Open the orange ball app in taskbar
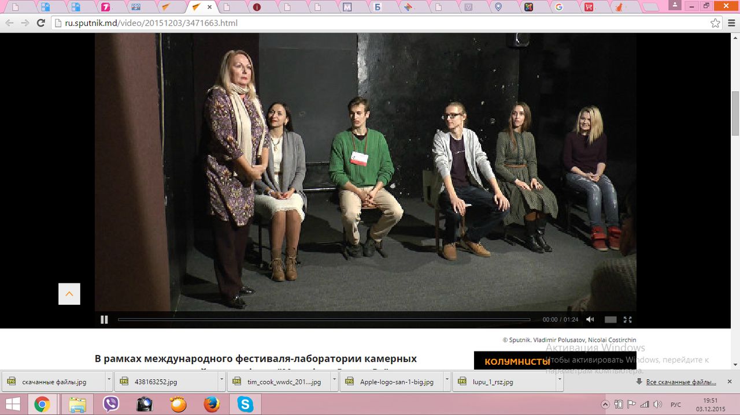The image size is (740, 415). click(x=178, y=405)
